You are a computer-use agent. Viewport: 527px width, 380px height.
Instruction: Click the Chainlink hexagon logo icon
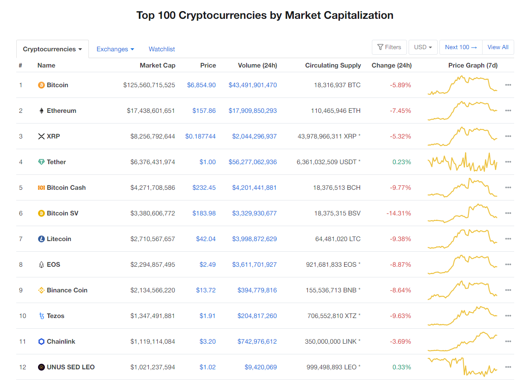click(41, 342)
